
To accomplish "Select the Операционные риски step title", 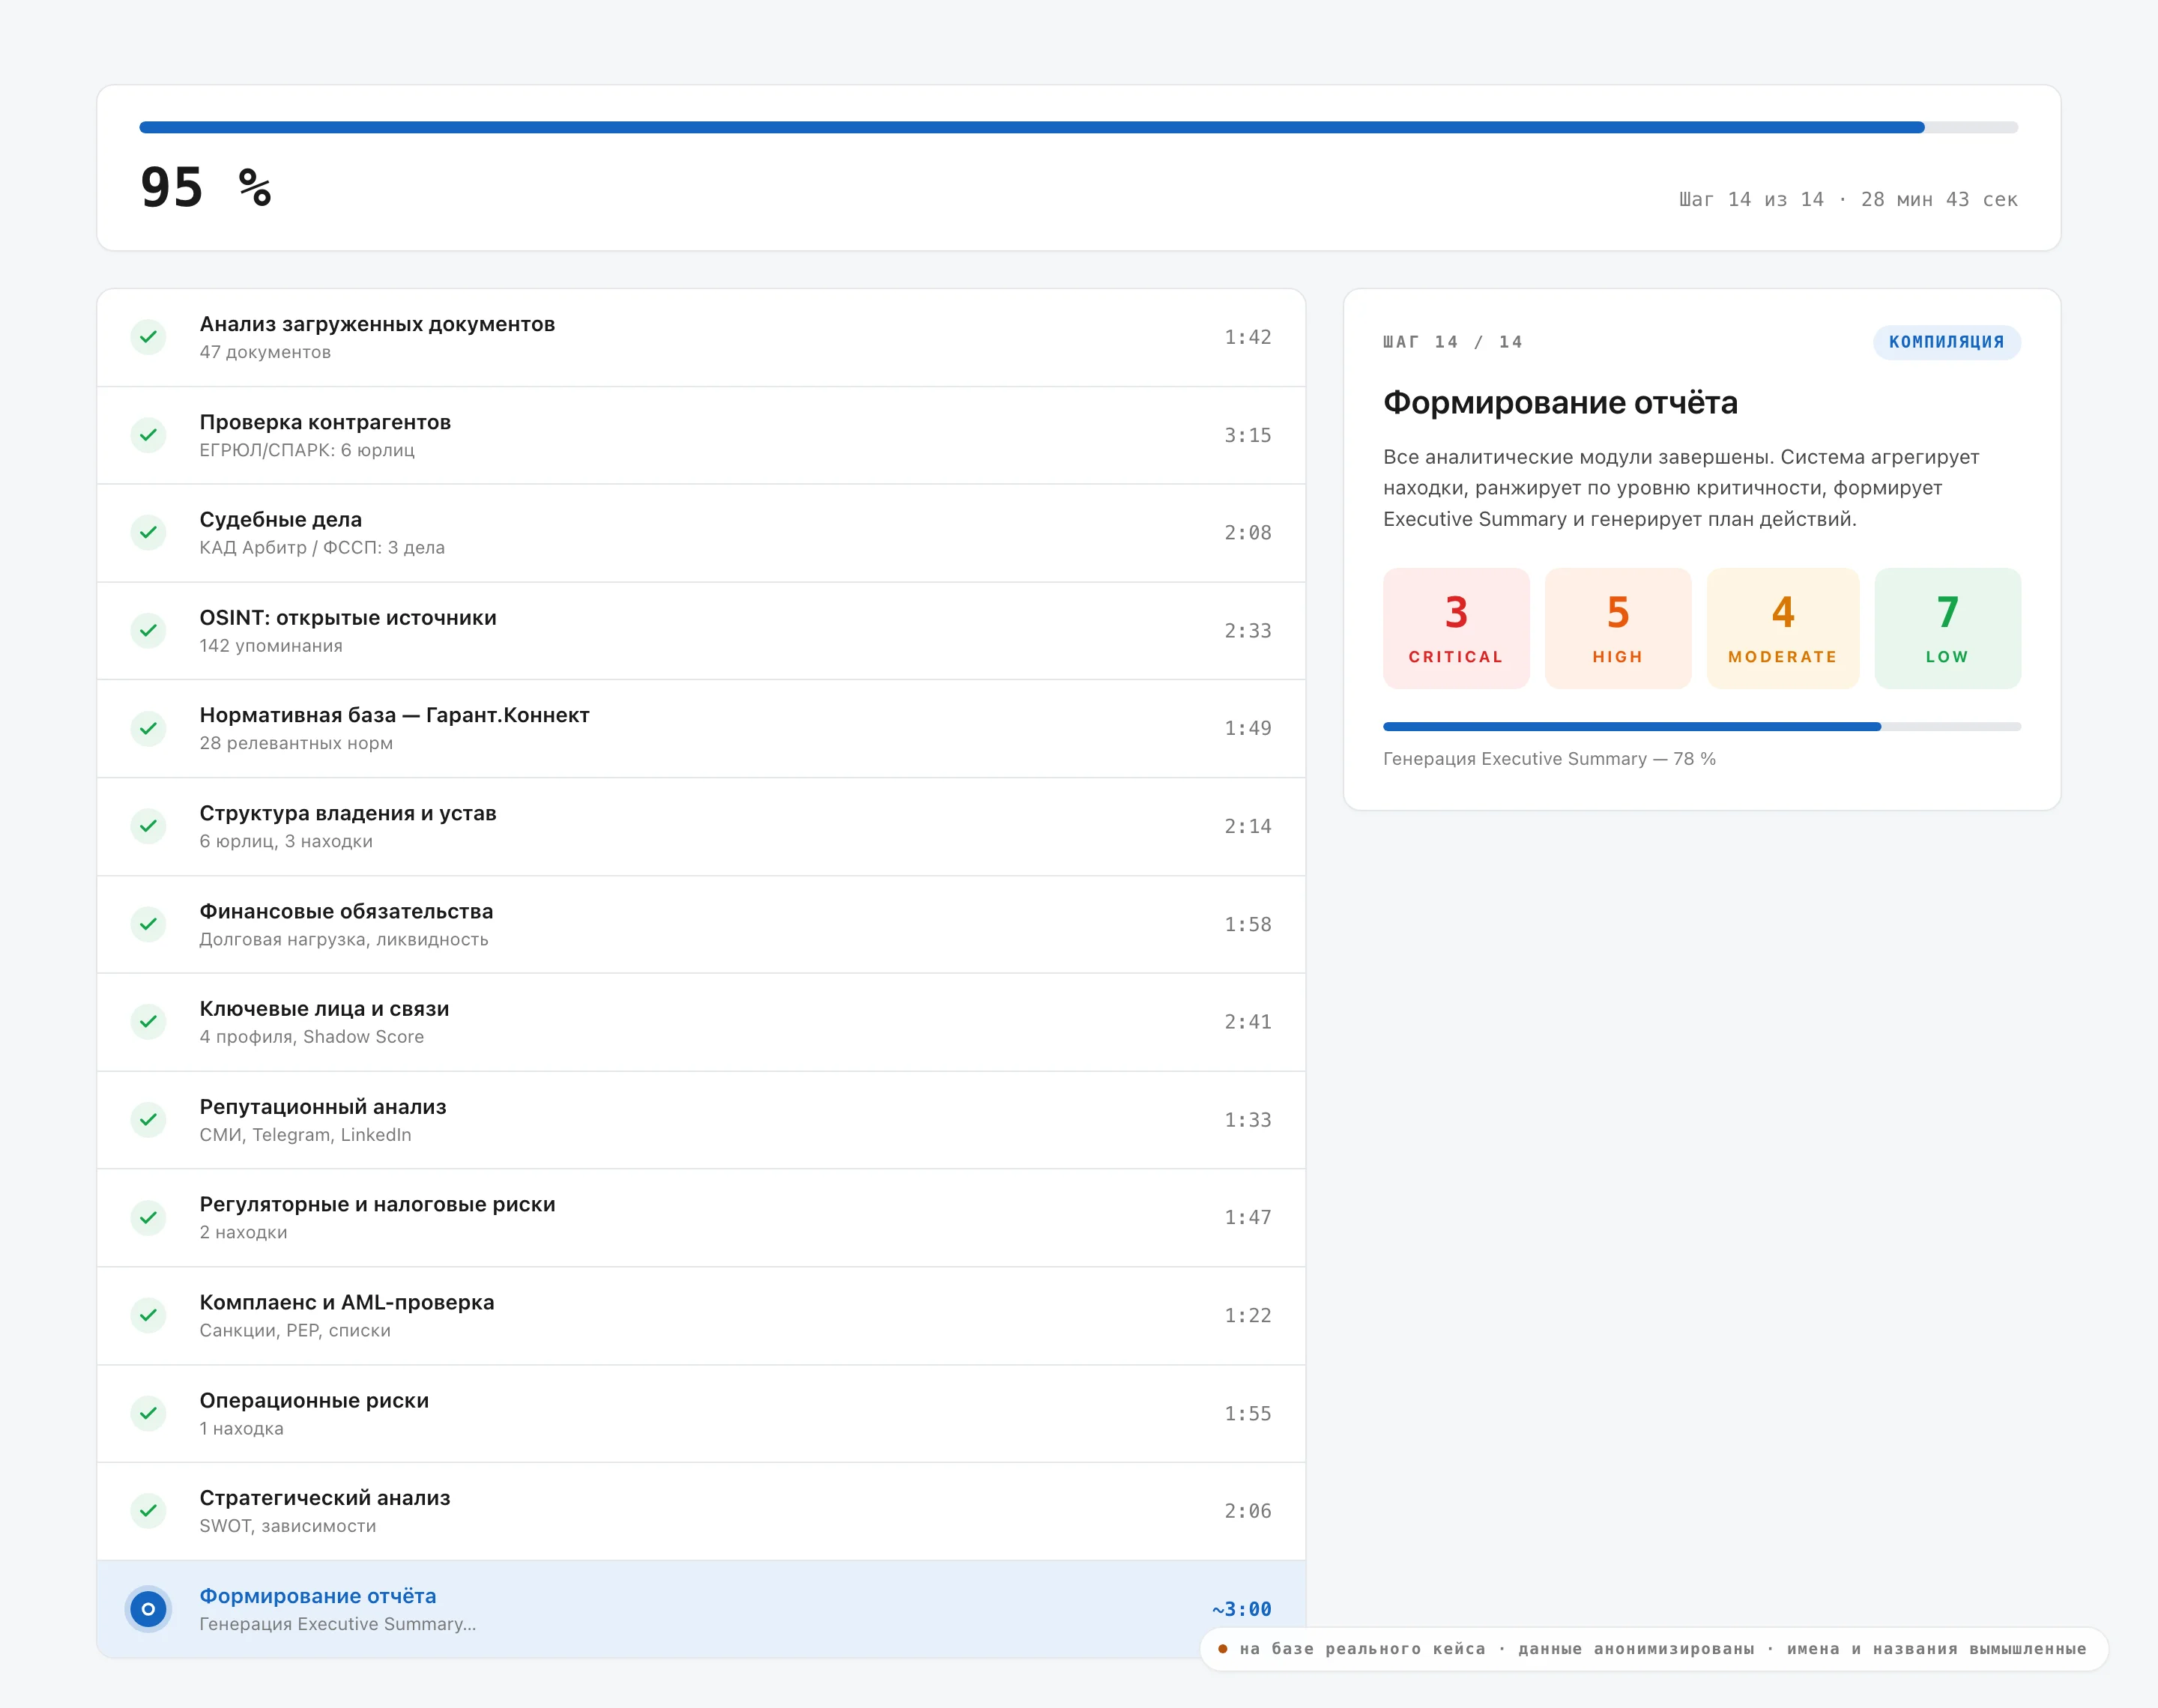I will pos(314,1400).
